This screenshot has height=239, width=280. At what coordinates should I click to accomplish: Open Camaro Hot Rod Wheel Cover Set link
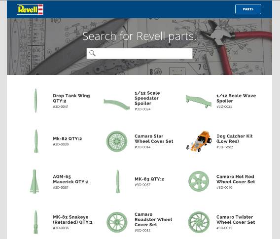pos(236,179)
